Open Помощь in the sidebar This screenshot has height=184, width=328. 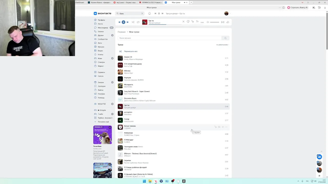101,98
